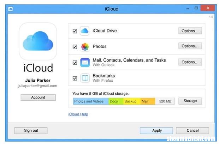Minimize the iCloud window

pos(188,9)
